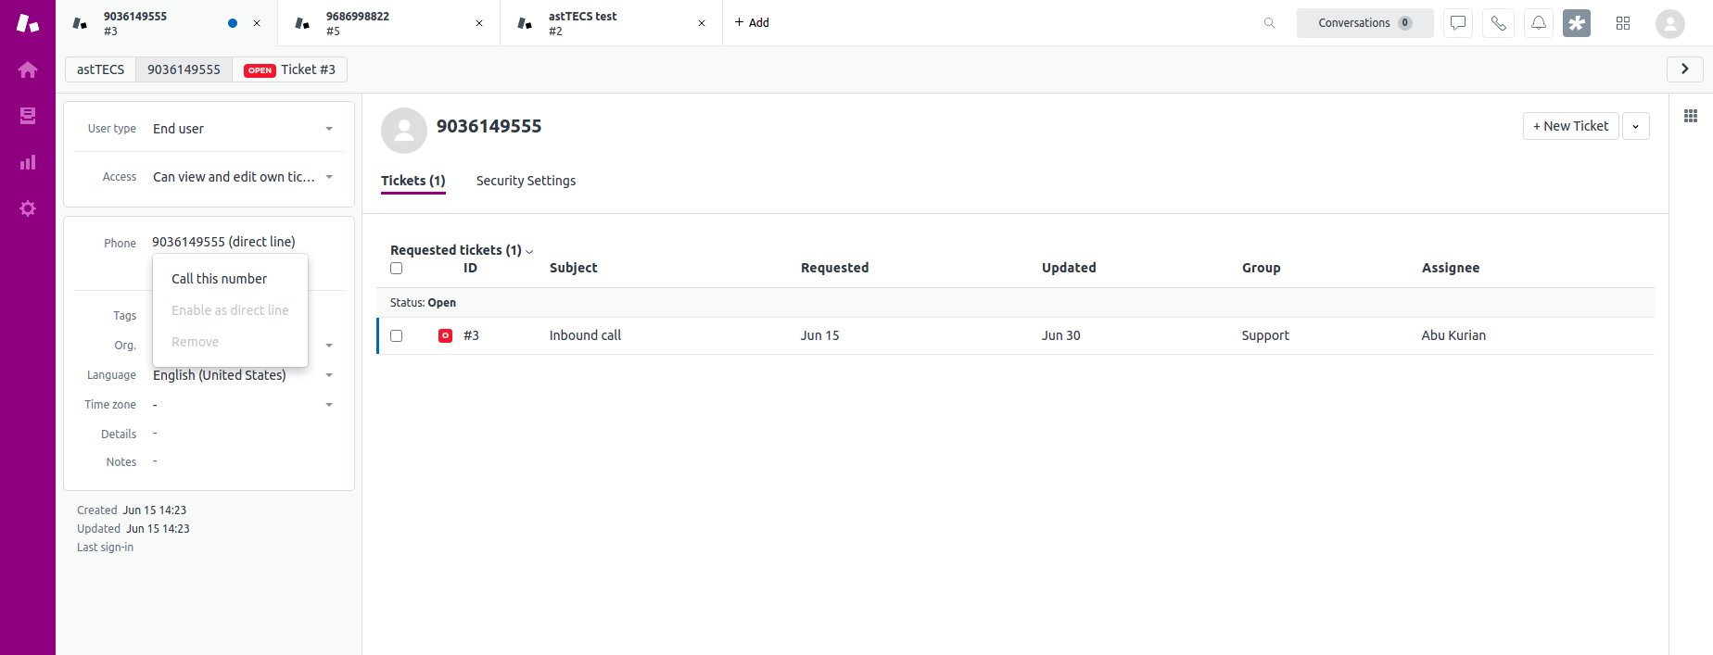Open the Views icon in sidebar
Screen dimensions: 1713x655
tap(28, 116)
